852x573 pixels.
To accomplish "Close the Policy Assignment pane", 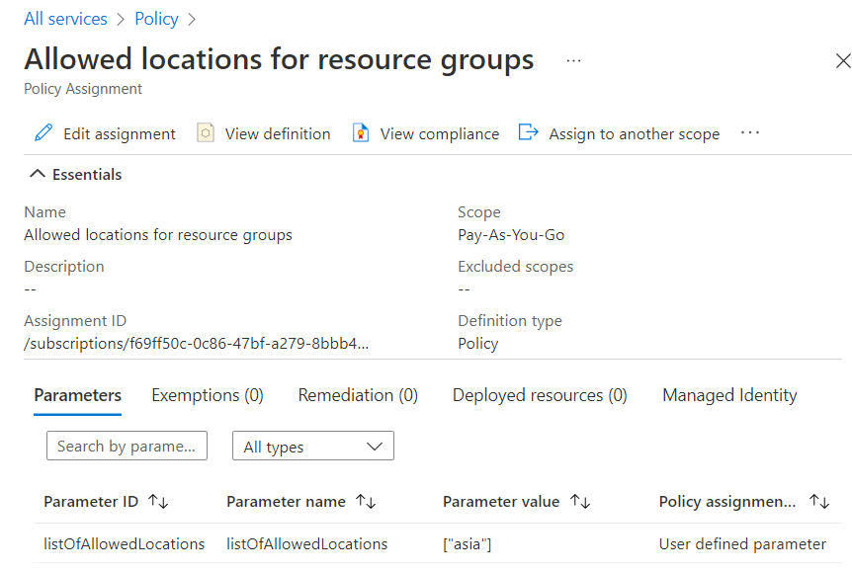I will tap(842, 61).
